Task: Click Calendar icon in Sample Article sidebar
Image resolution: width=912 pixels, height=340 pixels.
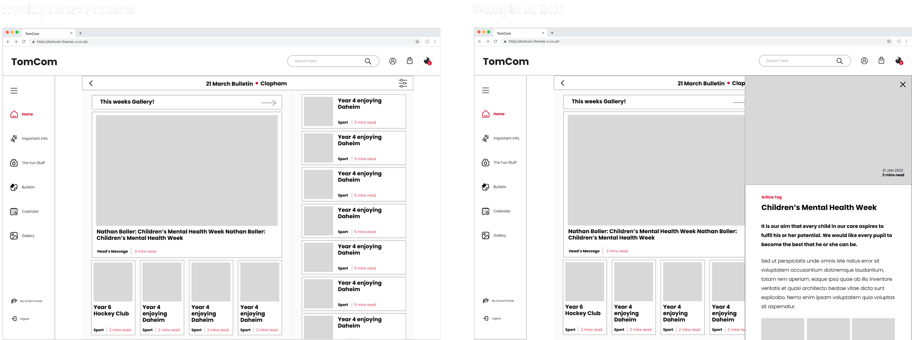Action: click(486, 211)
